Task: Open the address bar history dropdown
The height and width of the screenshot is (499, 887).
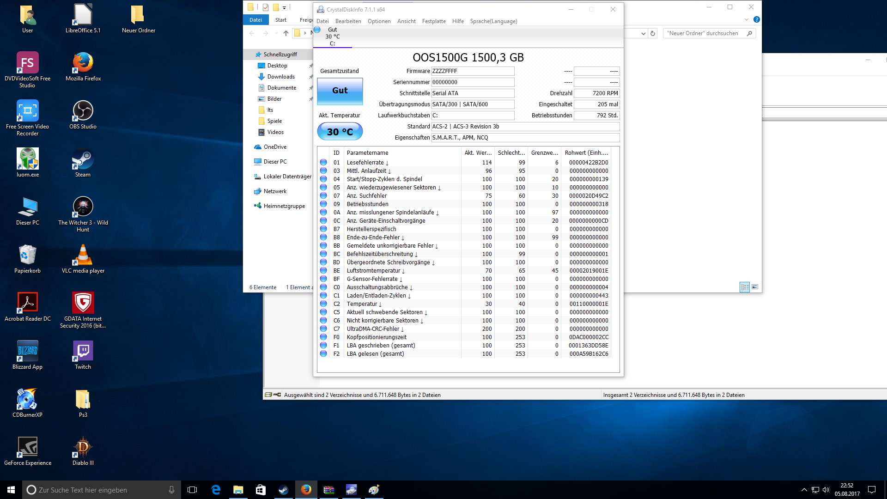Action: 643,33
